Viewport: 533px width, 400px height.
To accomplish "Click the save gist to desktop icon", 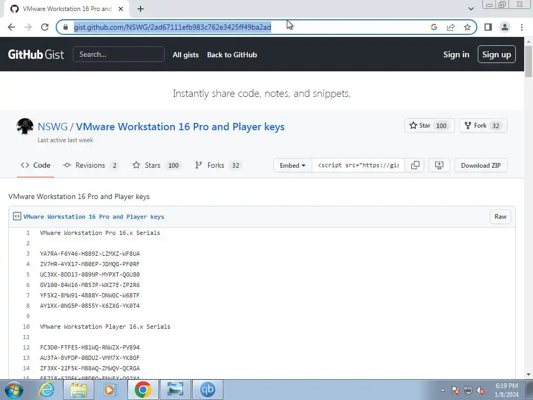I will 439,165.
